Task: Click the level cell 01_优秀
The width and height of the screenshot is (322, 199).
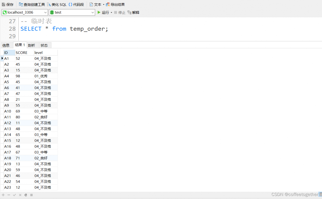Action: (x=46, y=76)
